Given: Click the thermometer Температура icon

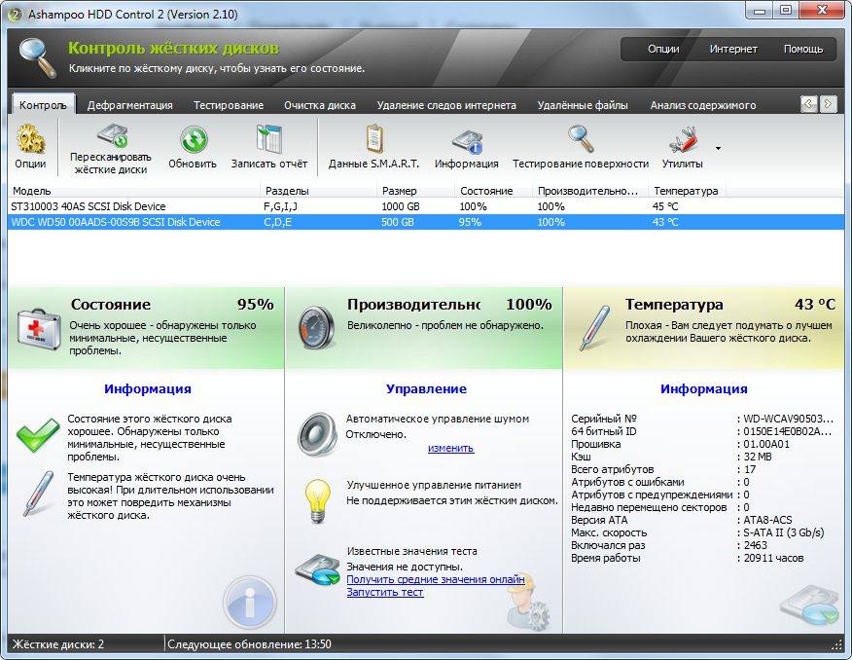Looking at the screenshot, I should click(x=595, y=328).
